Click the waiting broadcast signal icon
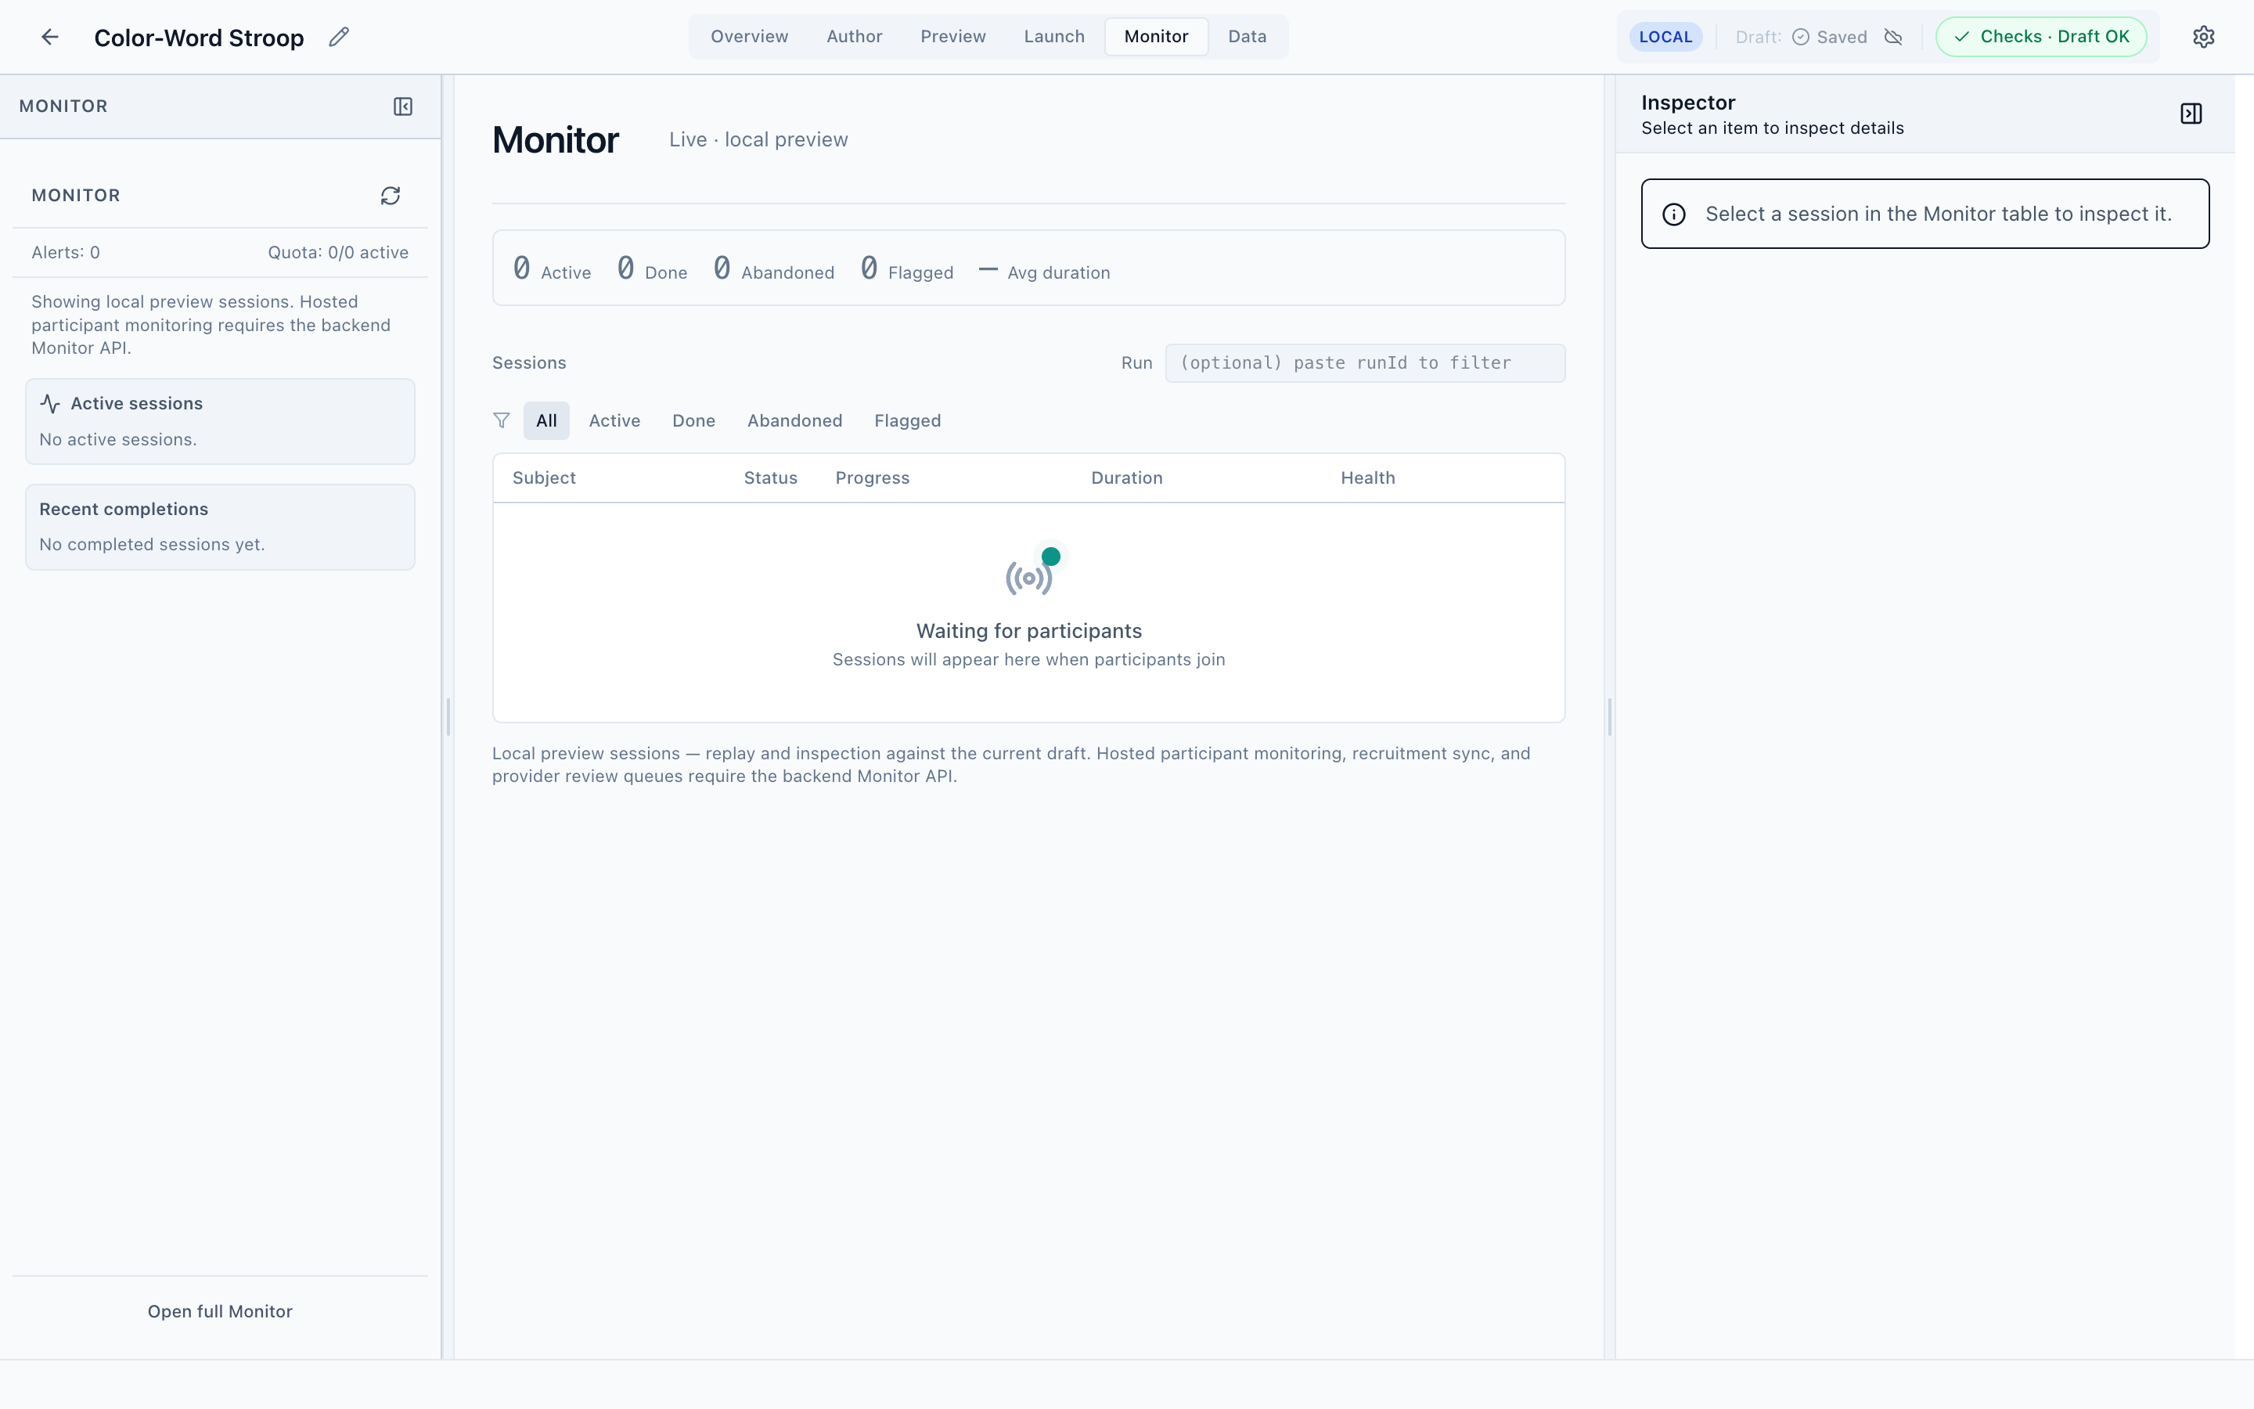The height and width of the screenshot is (1409, 2254). [x=1029, y=578]
